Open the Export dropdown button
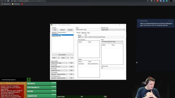 point(56,58)
